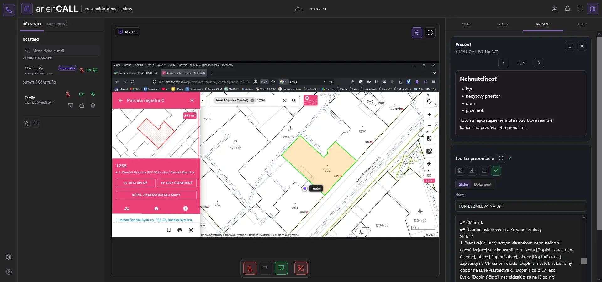Go to previous slide arrow
Image resolution: width=602 pixels, height=282 pixels.
coord(503,63)
